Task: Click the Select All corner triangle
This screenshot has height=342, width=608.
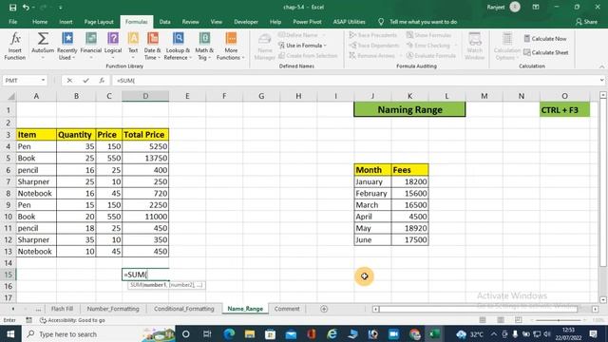Action: pyautogui.click(x=10, y=96)
